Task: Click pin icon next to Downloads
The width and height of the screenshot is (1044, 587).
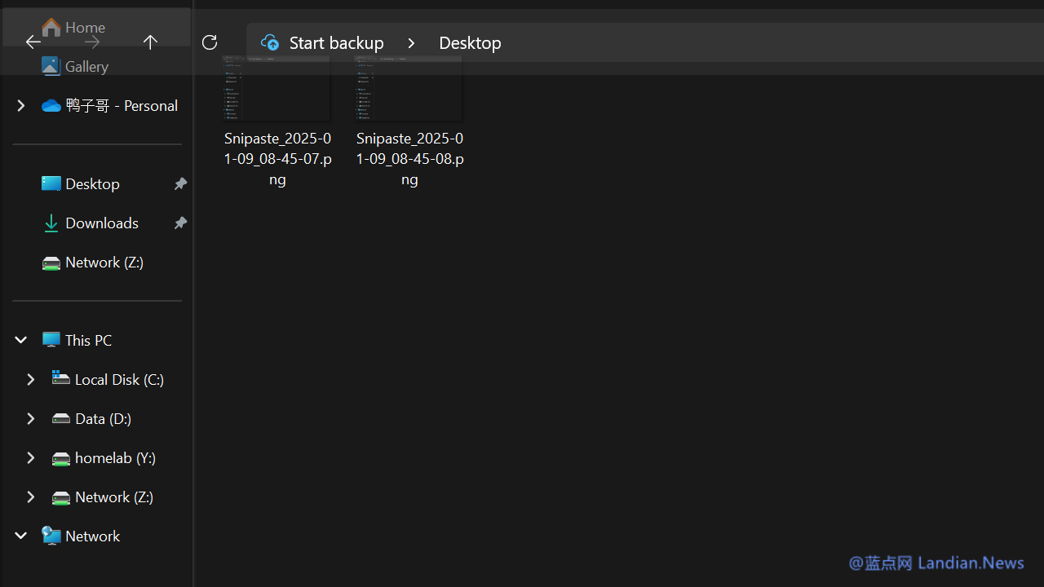Action: click(180, 223)
